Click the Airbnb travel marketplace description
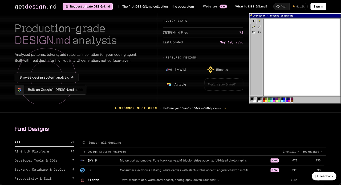 [x=170, y=180]
